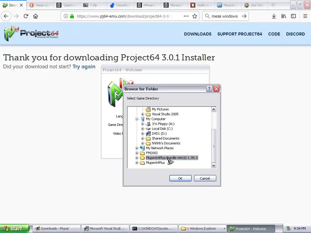The image size is (311, 233).
Task: Go back with the browser back arrow
Action: coord(6,16)
